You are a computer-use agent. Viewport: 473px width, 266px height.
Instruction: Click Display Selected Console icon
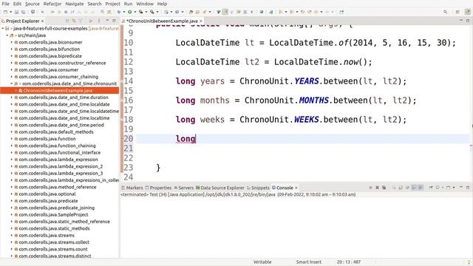(438, 188)
